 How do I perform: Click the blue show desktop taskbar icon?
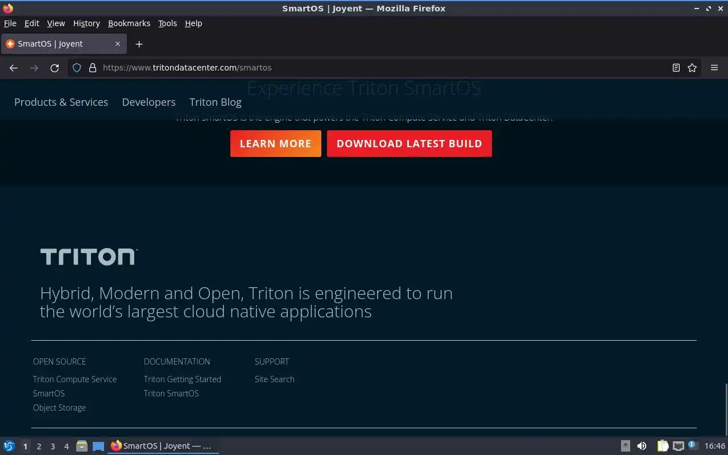[98, 446]
